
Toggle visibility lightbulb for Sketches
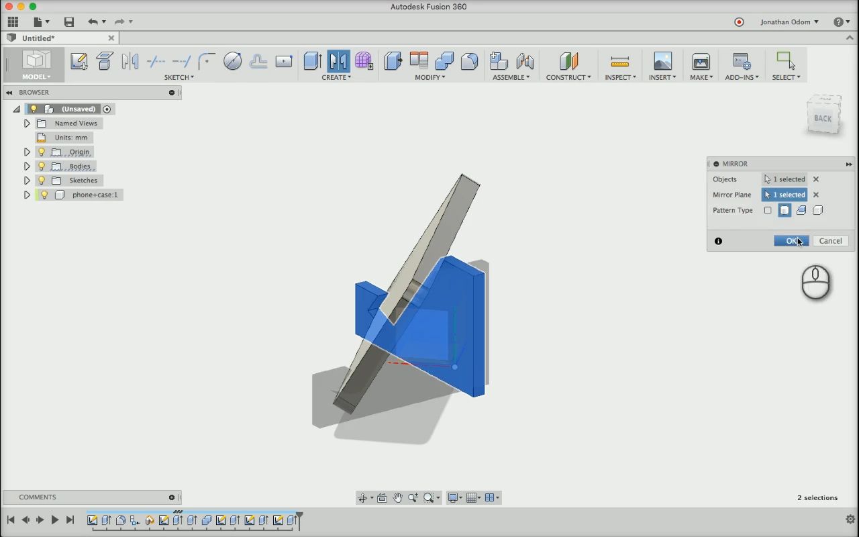point(42,181)
